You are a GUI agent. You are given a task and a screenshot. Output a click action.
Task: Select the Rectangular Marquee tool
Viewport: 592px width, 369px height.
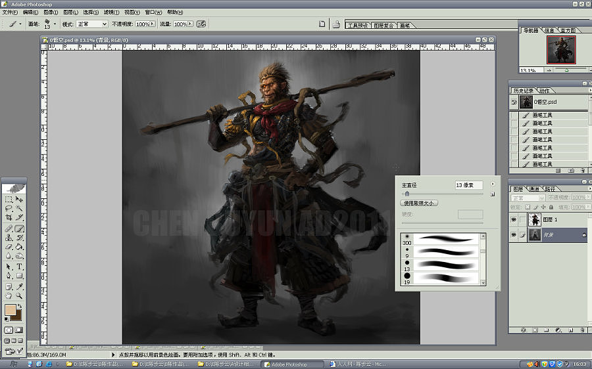(x=9, y=198)
